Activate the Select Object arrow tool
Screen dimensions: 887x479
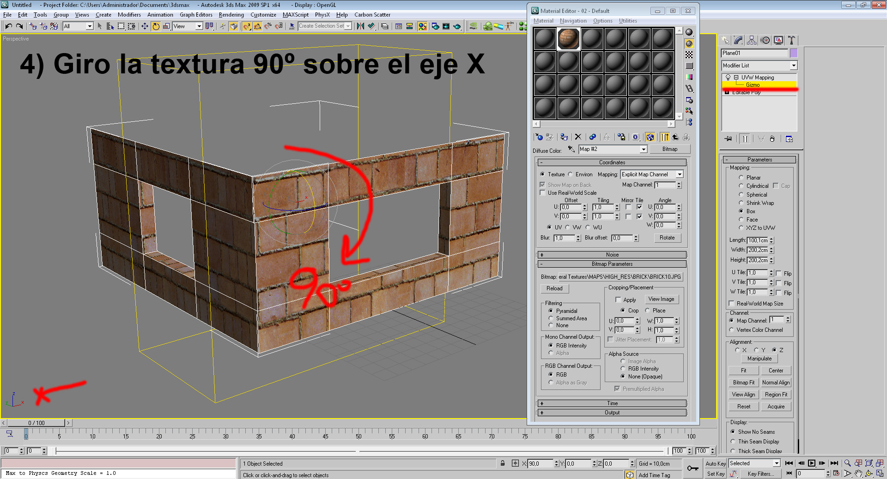coord(100,26)
